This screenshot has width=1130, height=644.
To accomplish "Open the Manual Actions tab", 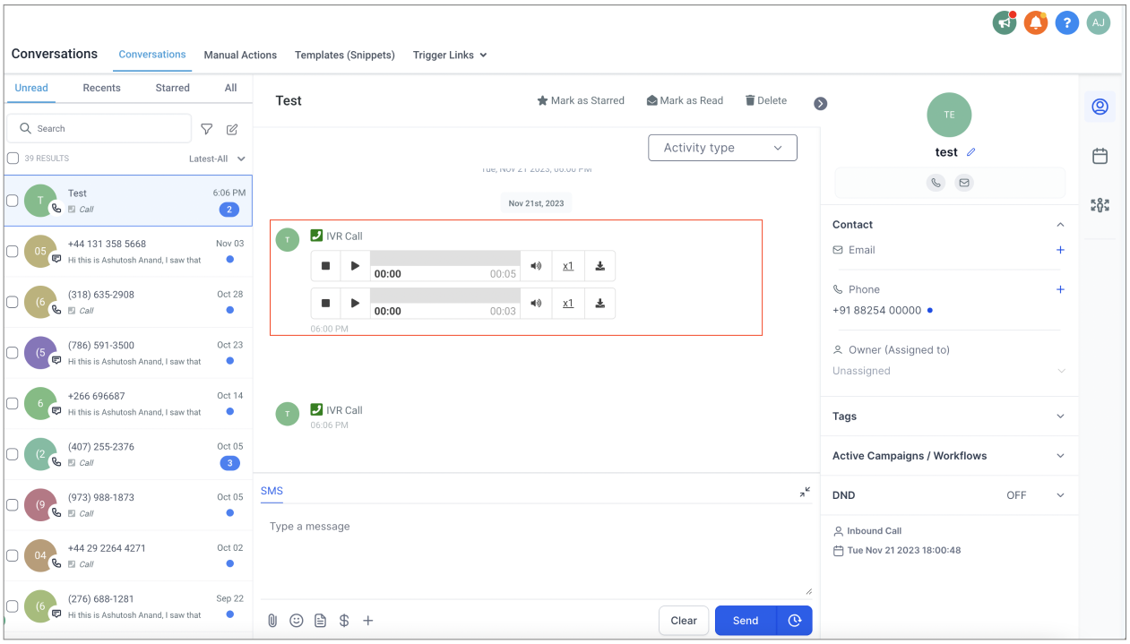I will click(240, 55).
